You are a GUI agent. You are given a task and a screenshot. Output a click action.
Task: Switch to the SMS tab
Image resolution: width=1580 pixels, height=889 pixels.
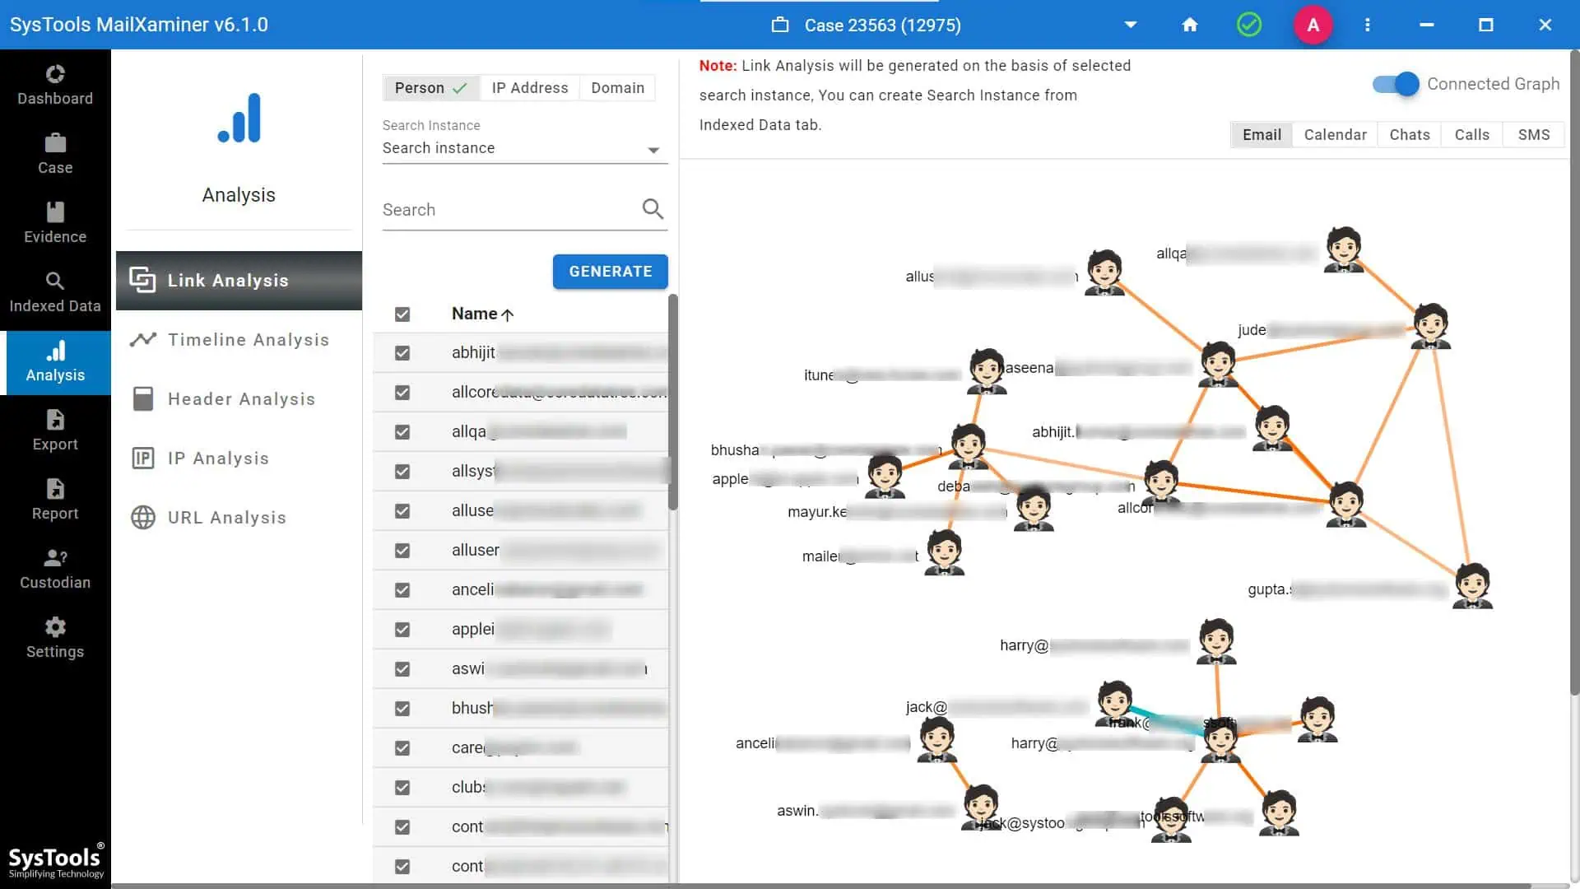point(1533,134)
